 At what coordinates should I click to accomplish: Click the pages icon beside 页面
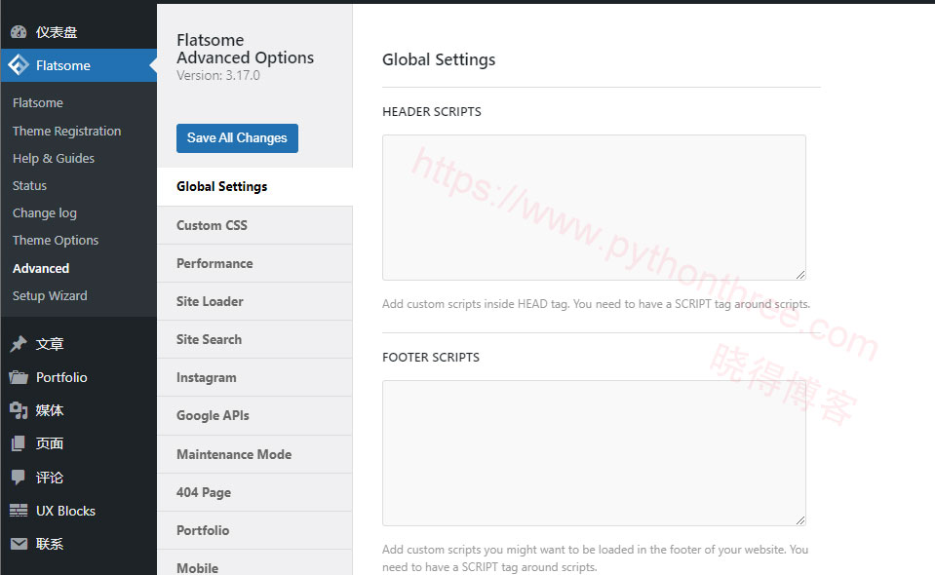[x=19, y=443]
